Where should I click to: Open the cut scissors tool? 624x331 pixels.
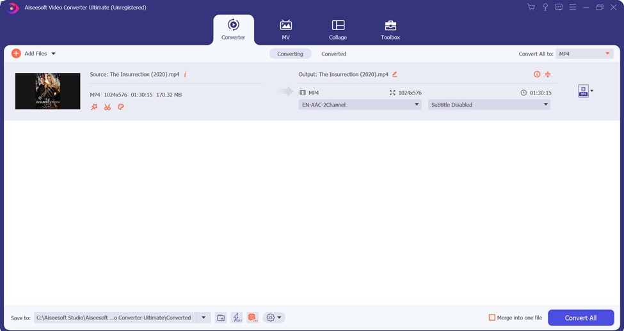pyautogui.click(x=108, y=107)
